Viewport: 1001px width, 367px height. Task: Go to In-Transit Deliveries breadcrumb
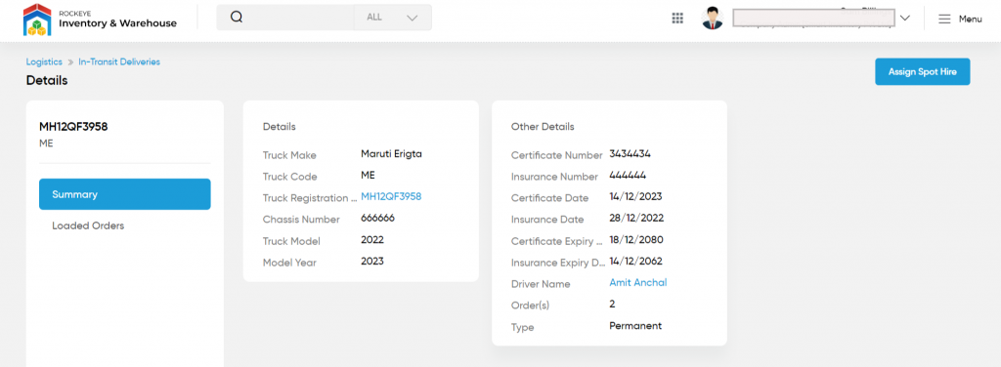[119, 61]
